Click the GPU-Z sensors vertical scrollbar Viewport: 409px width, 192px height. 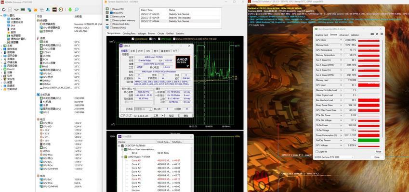(x=383, y=88)
